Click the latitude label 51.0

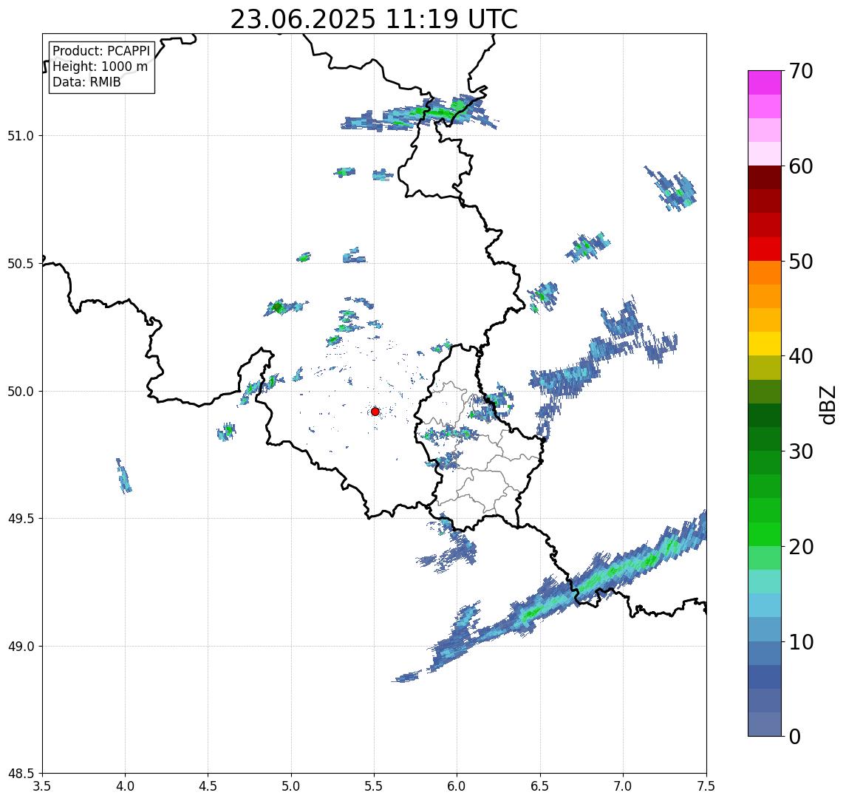click(21, 136)
